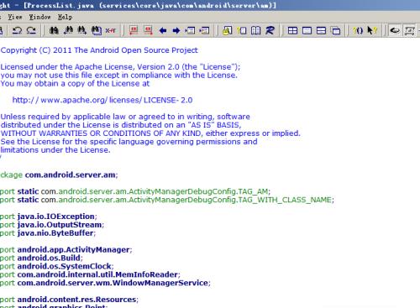Click the first jump-to-window icon after the arrows

click(x=190, y=30)
